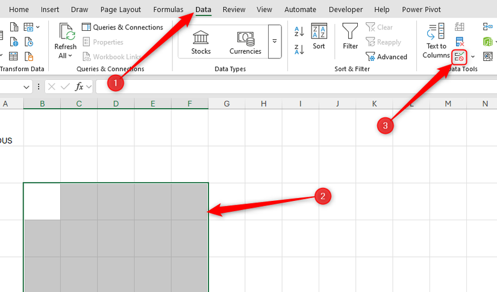Select column B header
The height and width of the screenshot is (292, 497).
pyautogui.click(x=42, y=104)
